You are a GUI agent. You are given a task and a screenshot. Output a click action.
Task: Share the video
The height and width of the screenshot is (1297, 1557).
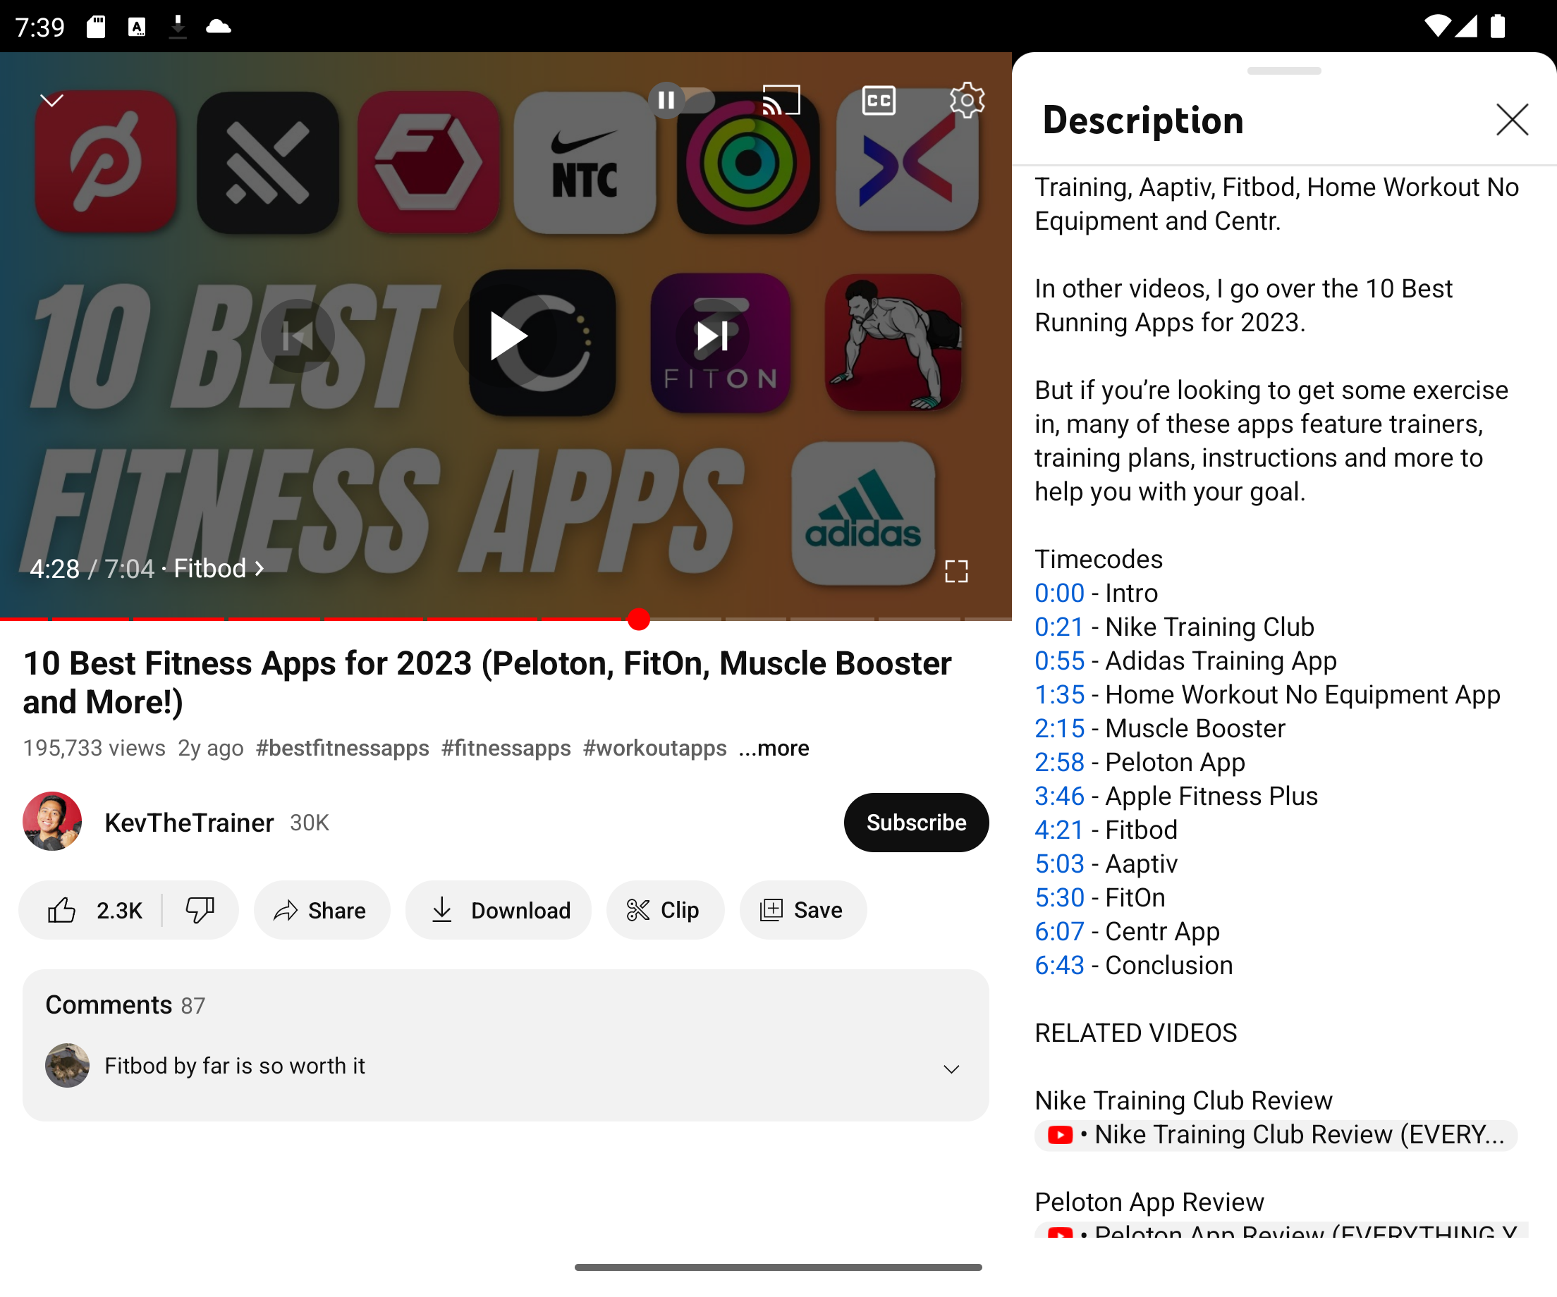tap(322, 910)
